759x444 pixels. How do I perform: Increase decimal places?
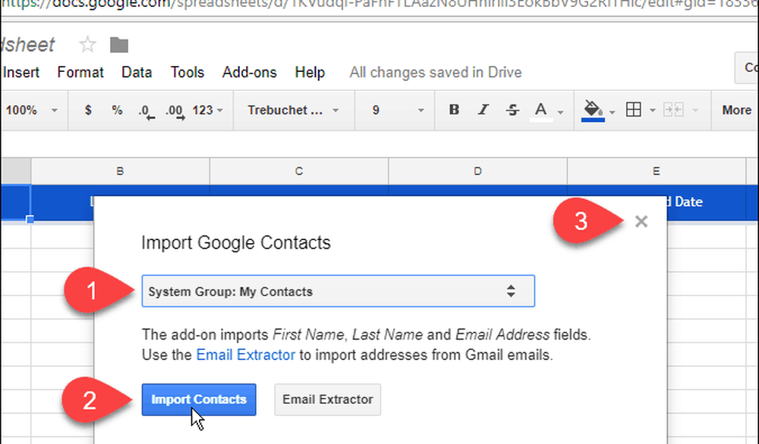[175, 111]
